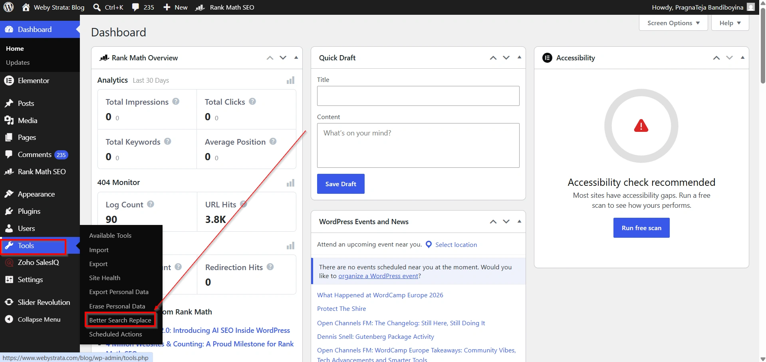Open 404 Monitor chart icon
This screenshot has width=766, height=362.
tap(290, 183)
